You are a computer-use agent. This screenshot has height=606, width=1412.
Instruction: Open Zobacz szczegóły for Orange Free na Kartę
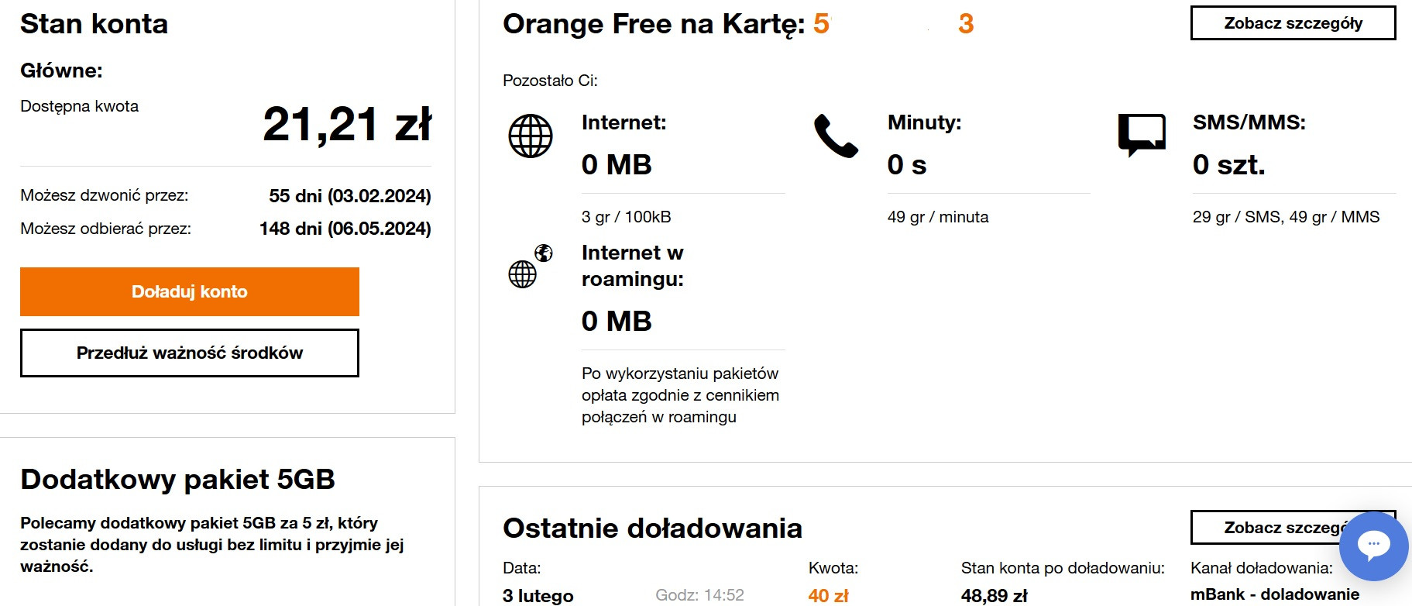pyautogui.click(x=1292, y=23)
